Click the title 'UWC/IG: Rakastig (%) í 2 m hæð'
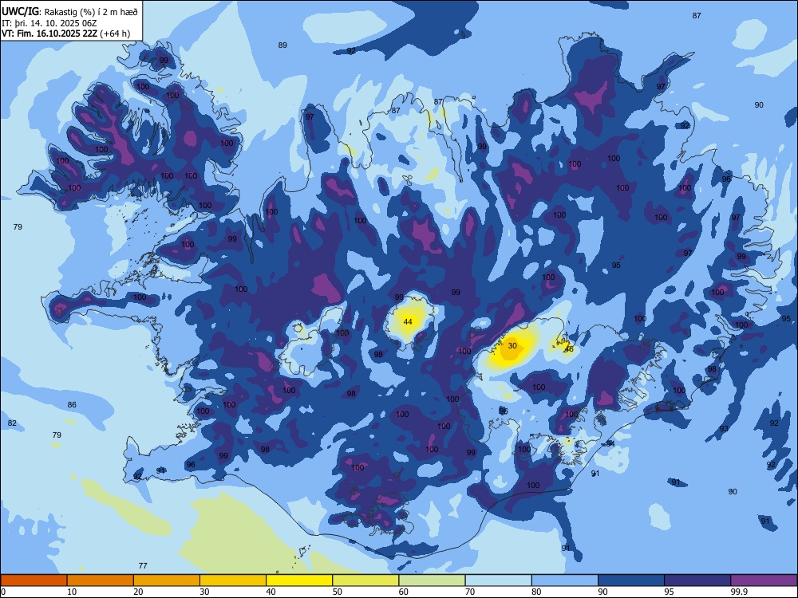Image resolution: width=798 pixels, height=598 pixels. 69,11
